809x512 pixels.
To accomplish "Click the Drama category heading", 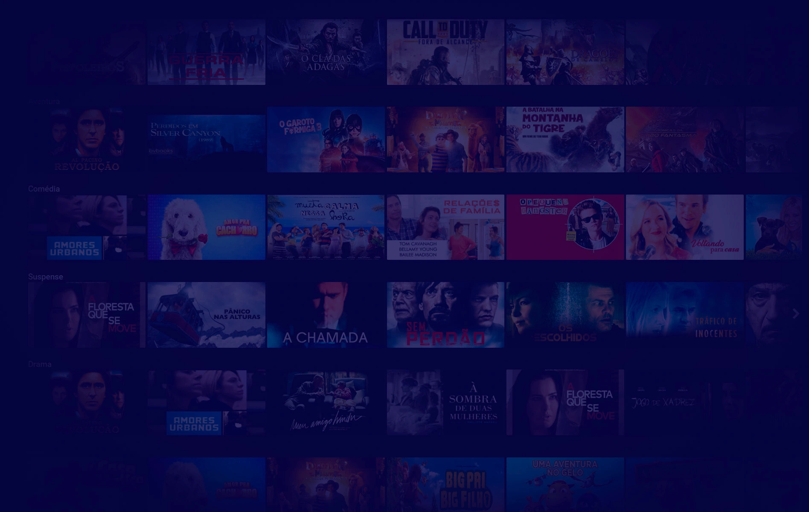I will tap(40, 364).
